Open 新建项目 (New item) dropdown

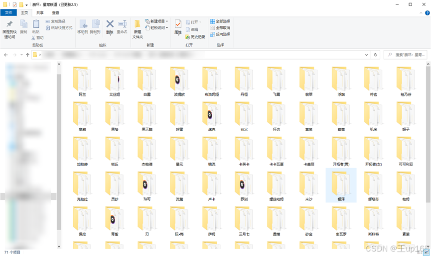pyautogui.click(x=156, y=21)
